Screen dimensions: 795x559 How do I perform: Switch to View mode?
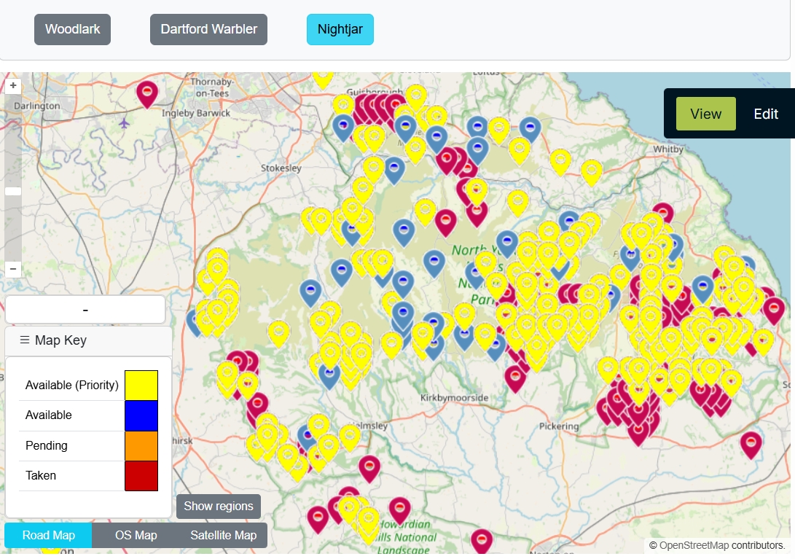pyautogui.click(x=706, y=114)
